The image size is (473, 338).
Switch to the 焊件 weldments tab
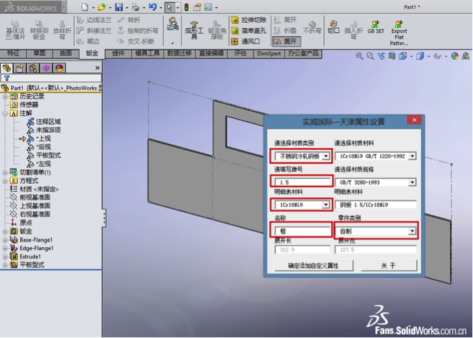(x=118, y=53)
